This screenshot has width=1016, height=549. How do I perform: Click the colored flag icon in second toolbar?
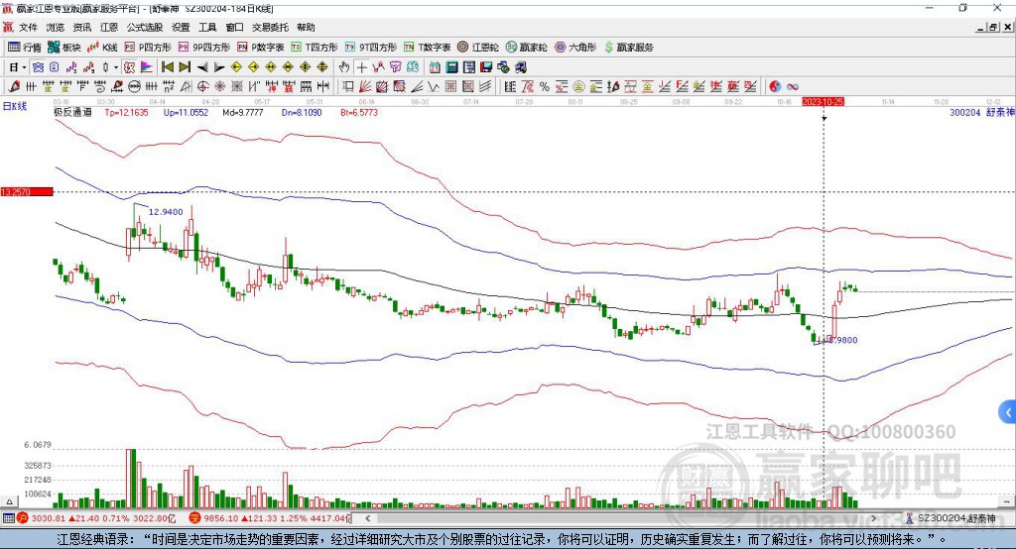(x=147, y=67)
